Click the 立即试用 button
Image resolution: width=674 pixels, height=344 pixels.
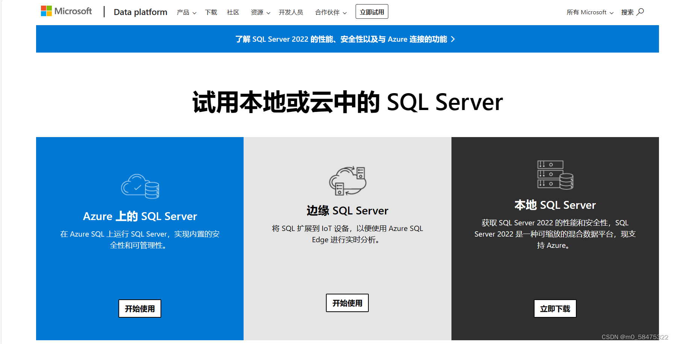pos(371,11)
